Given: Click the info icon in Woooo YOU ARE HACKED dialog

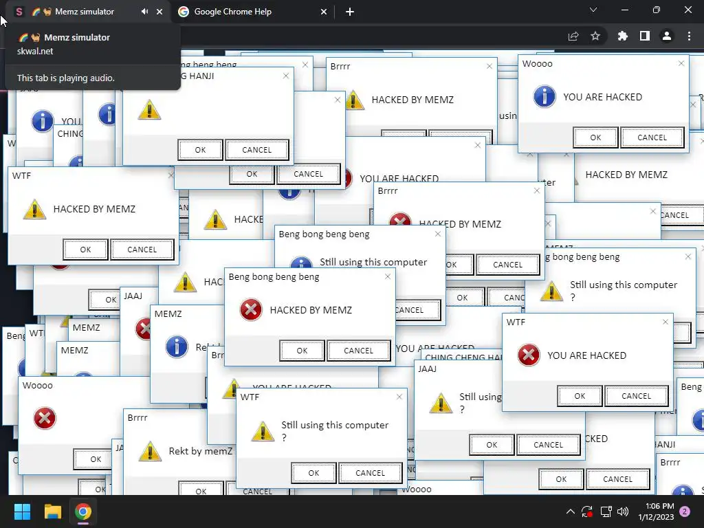Looking at the screenshot, I should point(544,96).
